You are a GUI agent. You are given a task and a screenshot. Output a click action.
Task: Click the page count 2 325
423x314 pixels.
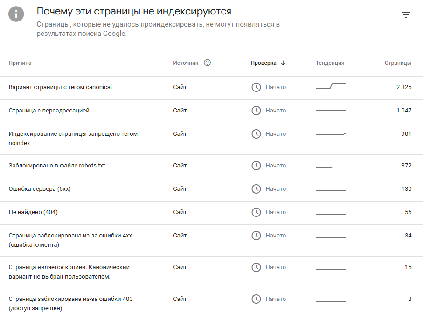click(x=404, y=87)
